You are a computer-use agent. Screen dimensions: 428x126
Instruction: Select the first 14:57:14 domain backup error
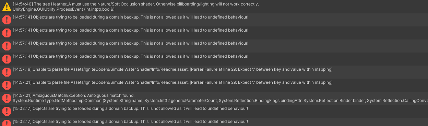pos(214,20)
